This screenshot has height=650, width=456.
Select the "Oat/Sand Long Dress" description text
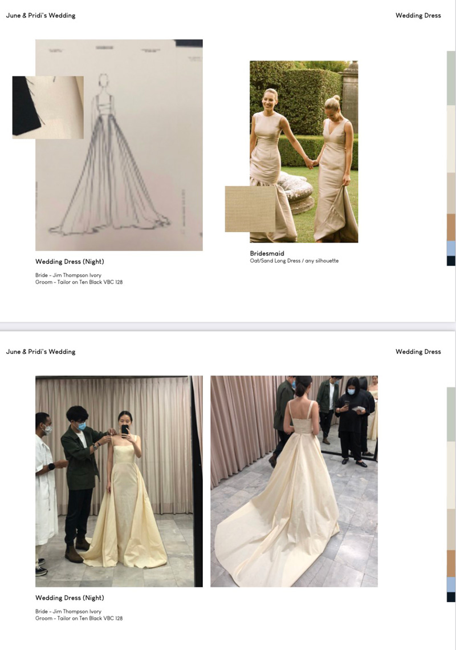[x=294, y=261]
